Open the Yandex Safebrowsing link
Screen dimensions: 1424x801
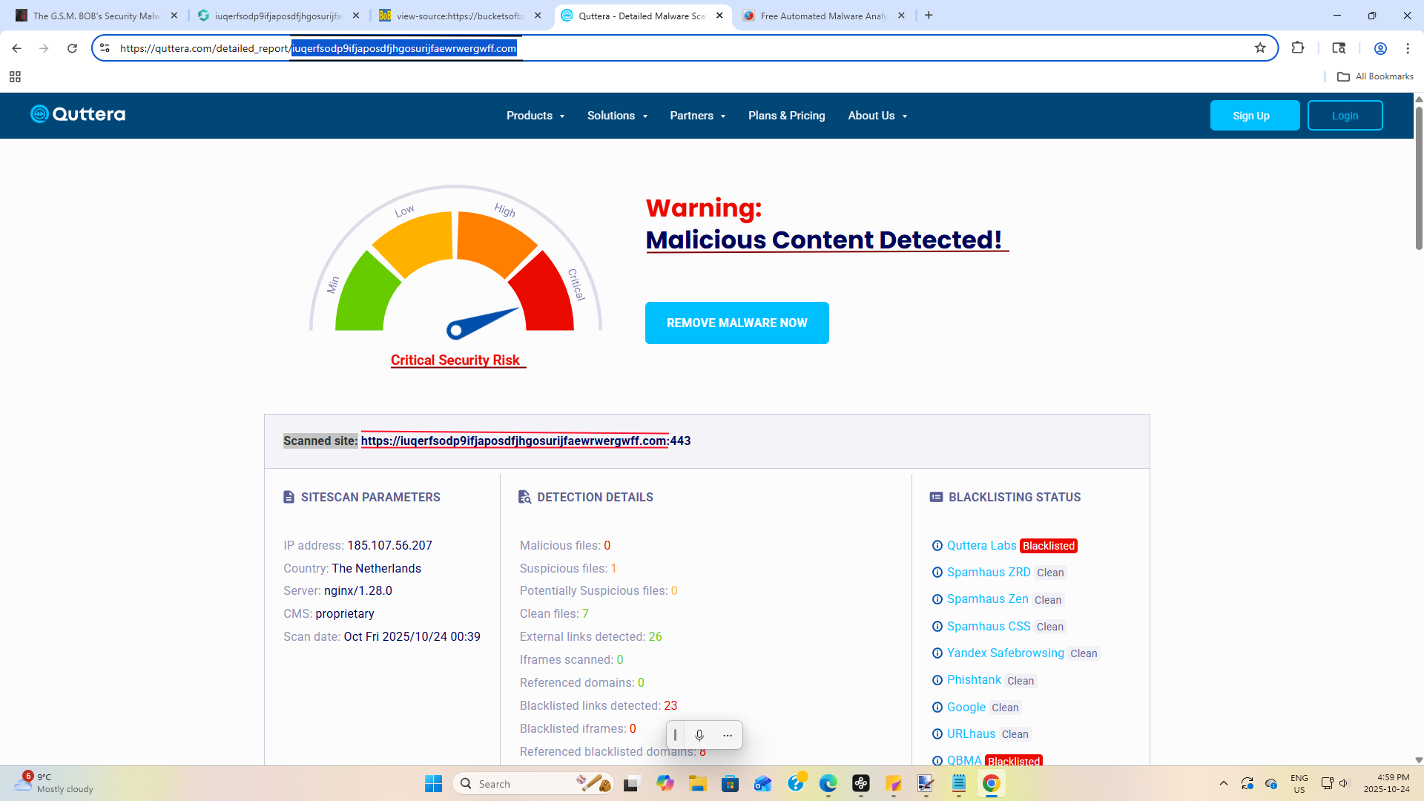(1006, 653)
